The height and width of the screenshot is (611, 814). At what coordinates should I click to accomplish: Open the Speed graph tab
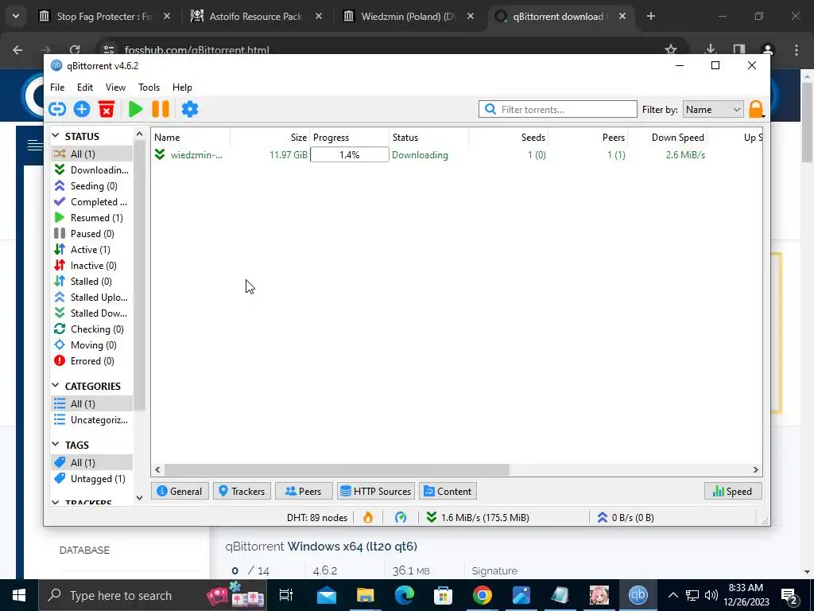click(733, 491)
